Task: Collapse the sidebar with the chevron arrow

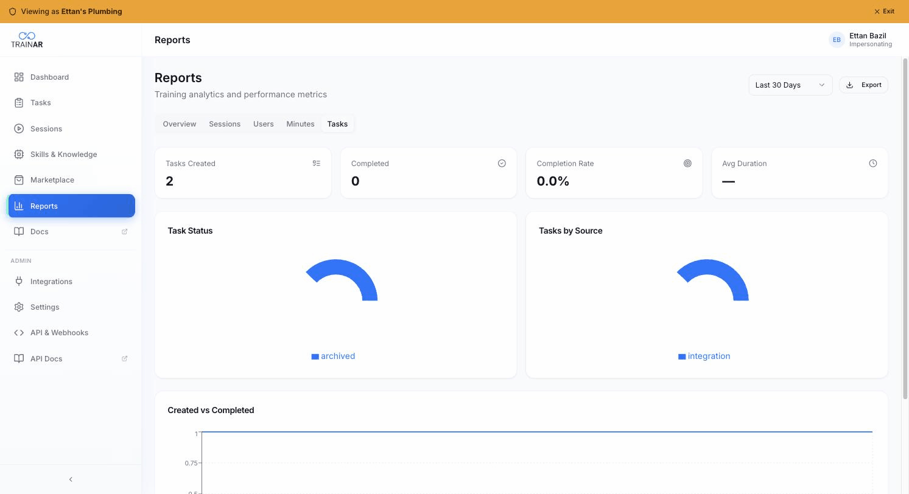Action: point(71,479)
